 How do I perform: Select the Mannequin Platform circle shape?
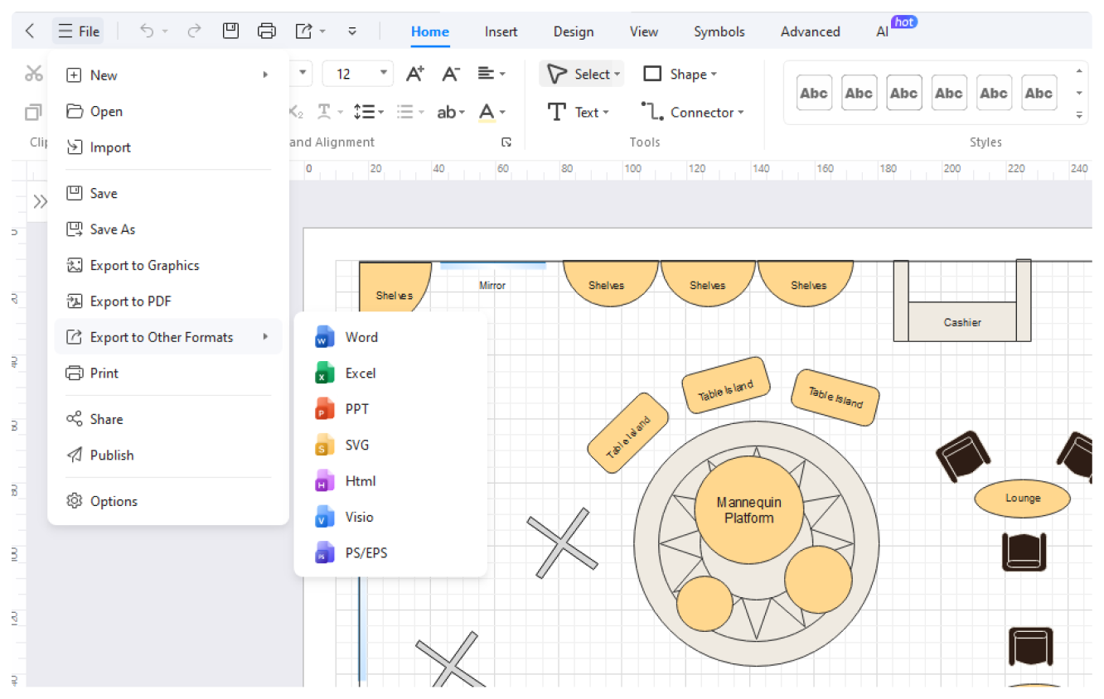[x=749, y=510]
